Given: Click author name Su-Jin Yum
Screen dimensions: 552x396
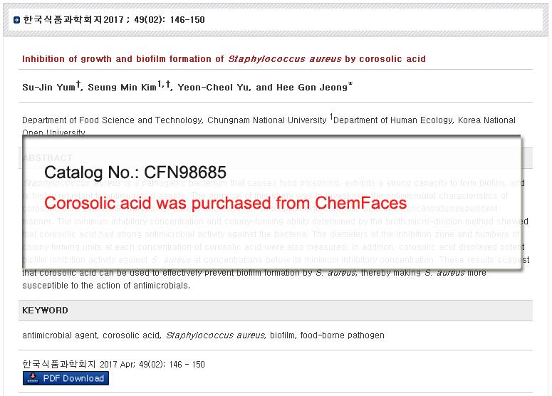Looking at the screenshot, I should [x=49, y=88].
